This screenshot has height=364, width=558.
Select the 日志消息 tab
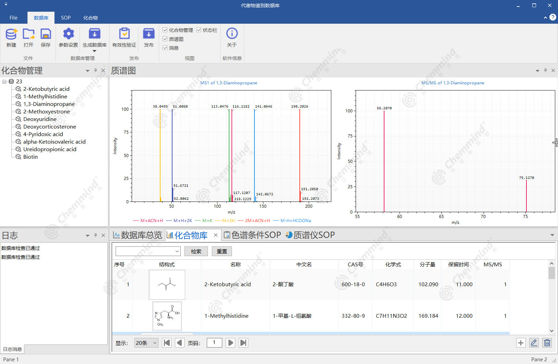[12, 349]
